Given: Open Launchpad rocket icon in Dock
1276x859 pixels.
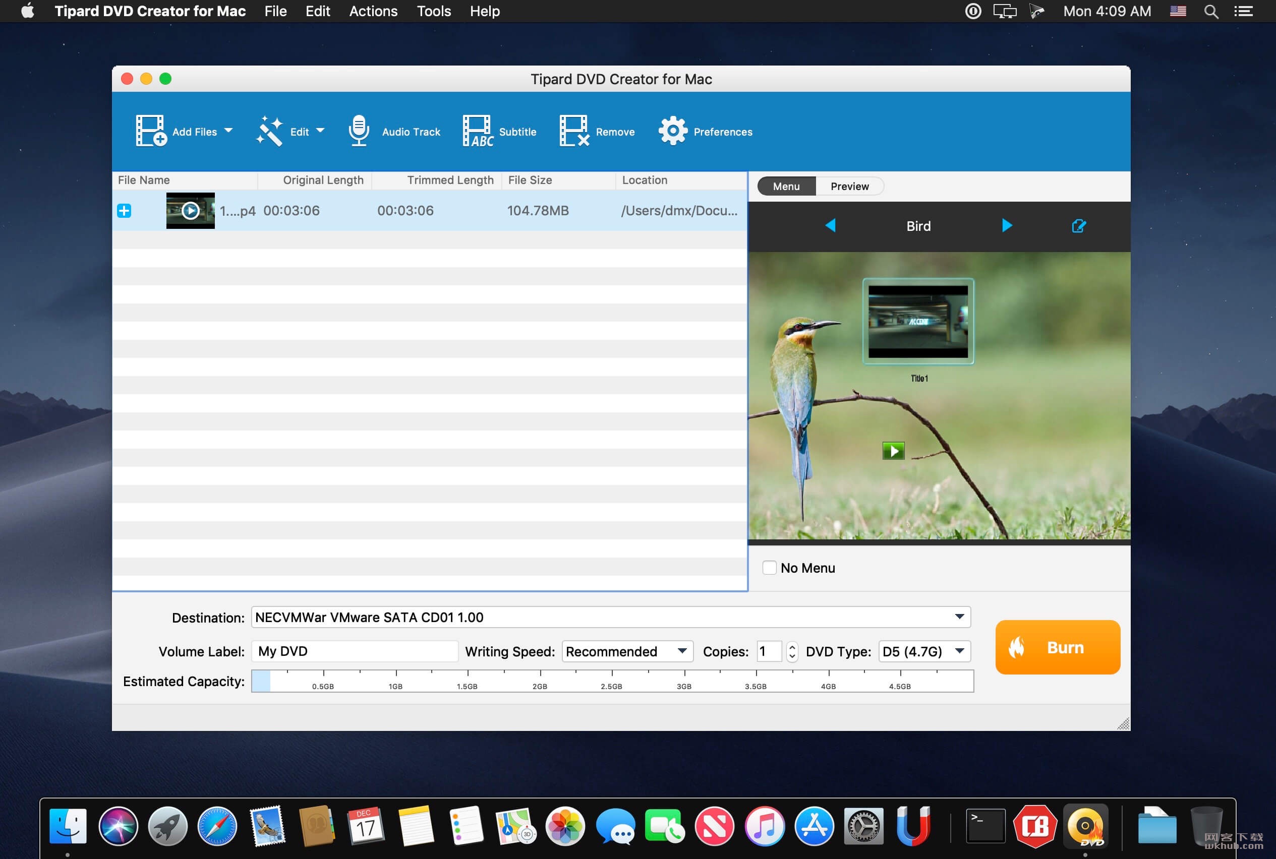Looking at the screenshot, I should 168,826.
